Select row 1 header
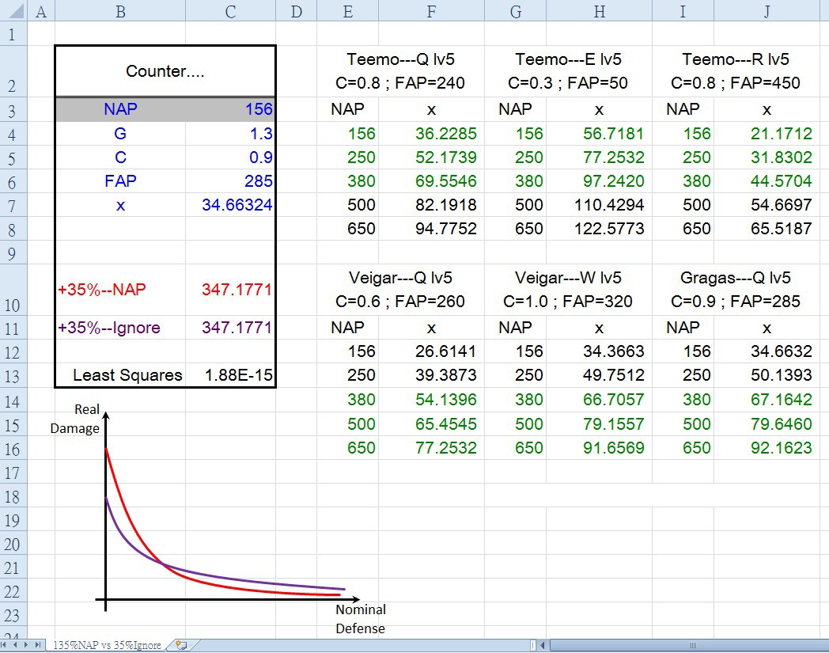Image resolution: width=829 pixels, height=653 pixels. [x=13, y=34]
